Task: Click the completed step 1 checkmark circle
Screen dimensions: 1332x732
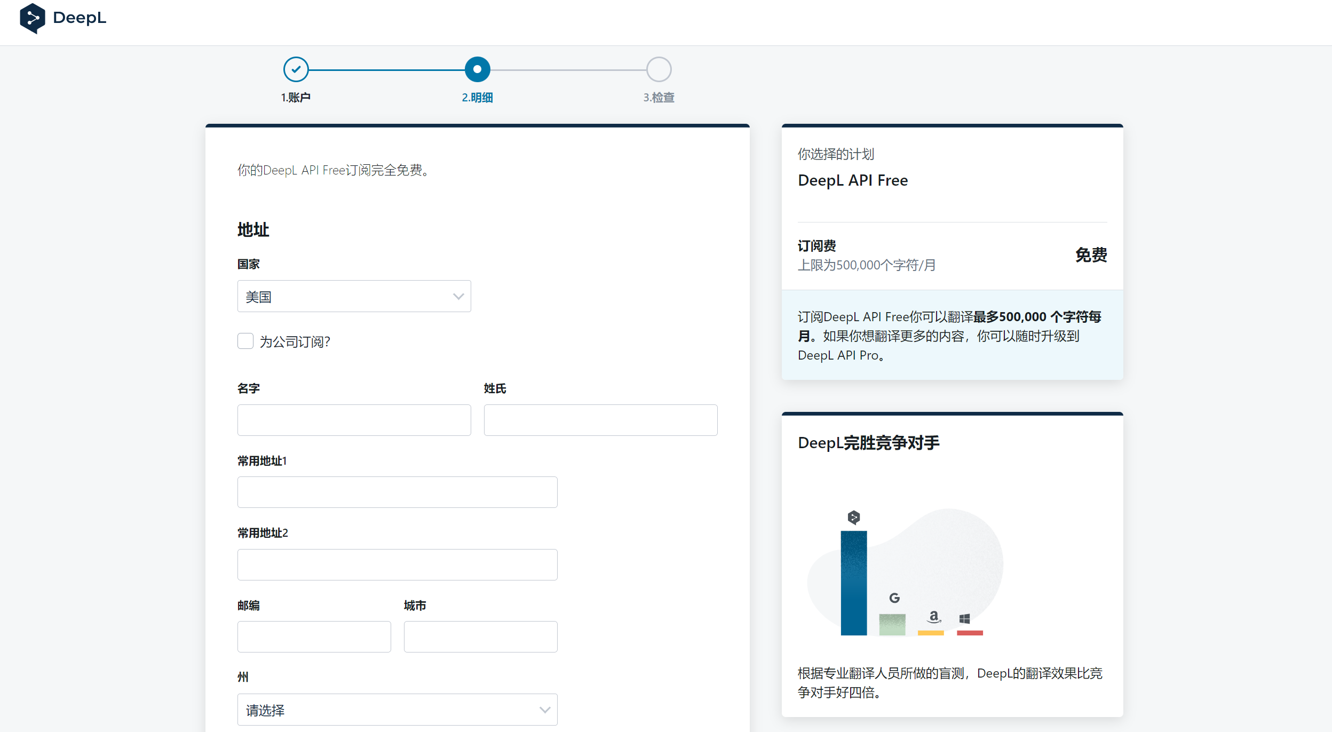Action: pyautogui.click(x=296, y=69)
